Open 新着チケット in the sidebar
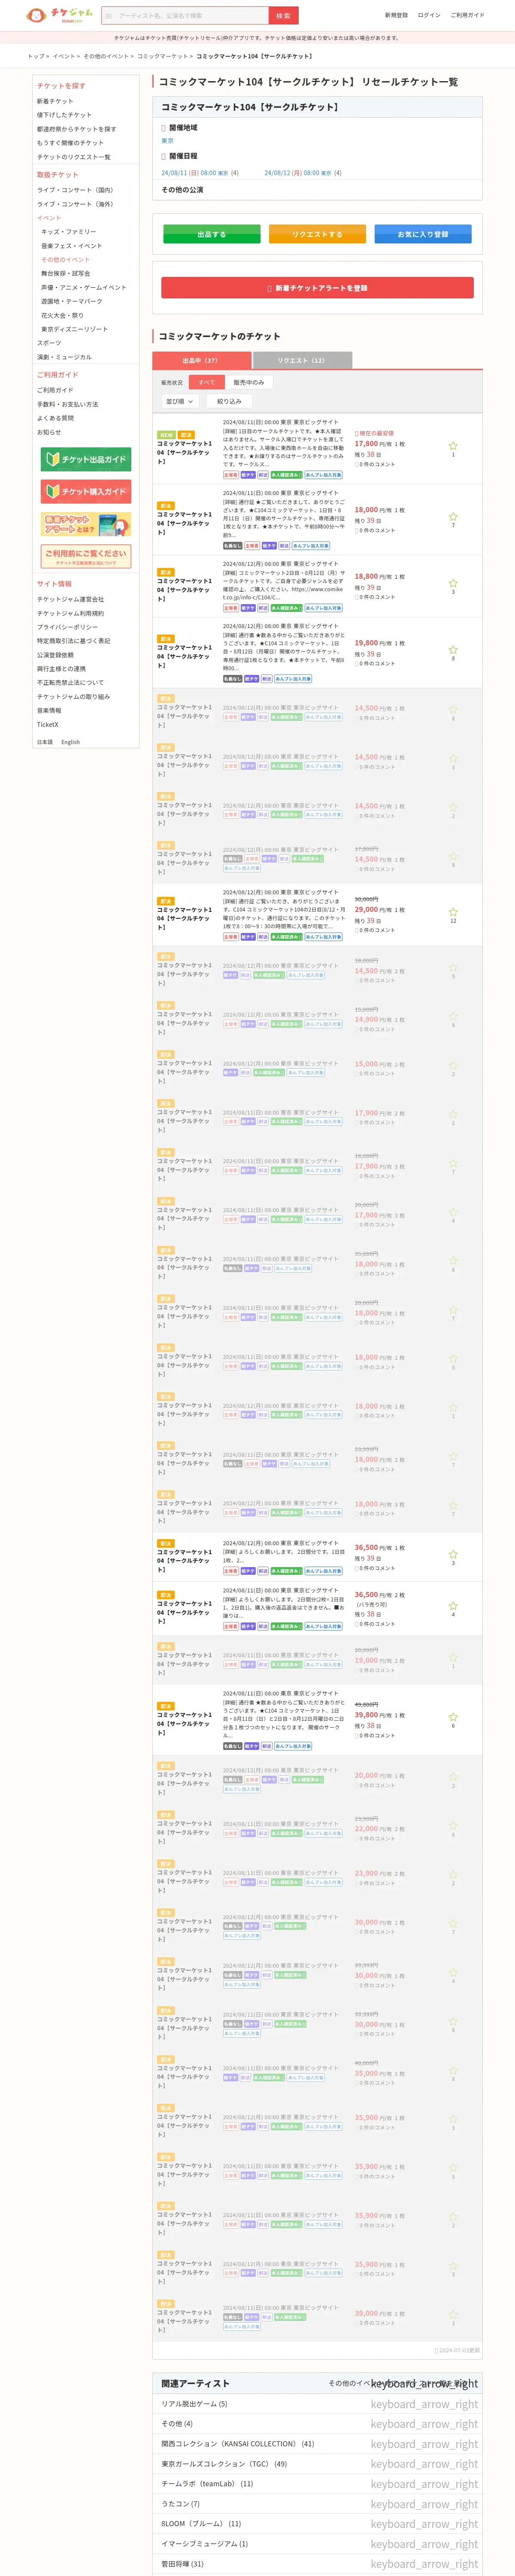Viewport: 515px width, 2576px height. pos(55,101)
